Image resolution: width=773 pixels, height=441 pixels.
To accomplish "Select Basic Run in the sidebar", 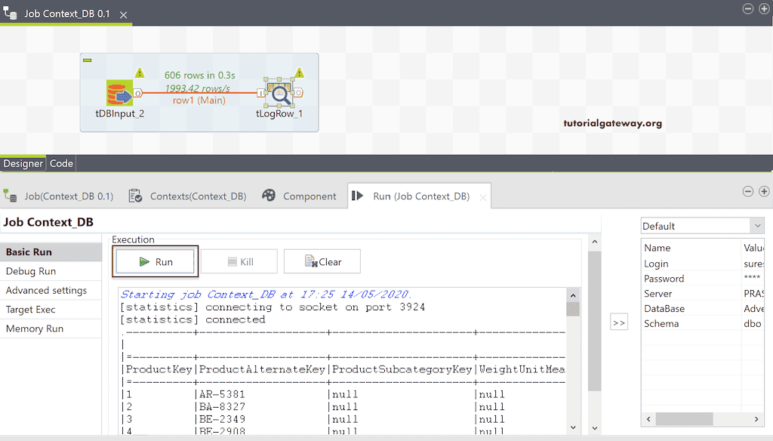I will (x=51, y=252).
